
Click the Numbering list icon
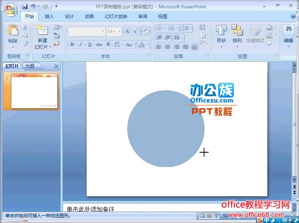pos(171,28)
